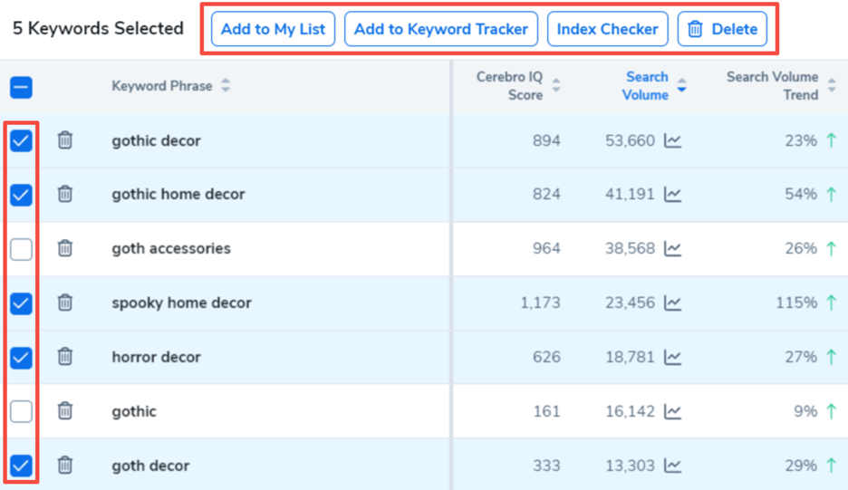The image size is (848, 490).
Task: Open the Index Checker
Action: 607,29
